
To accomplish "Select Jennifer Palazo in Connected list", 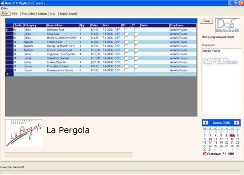I will pos(211,51).
